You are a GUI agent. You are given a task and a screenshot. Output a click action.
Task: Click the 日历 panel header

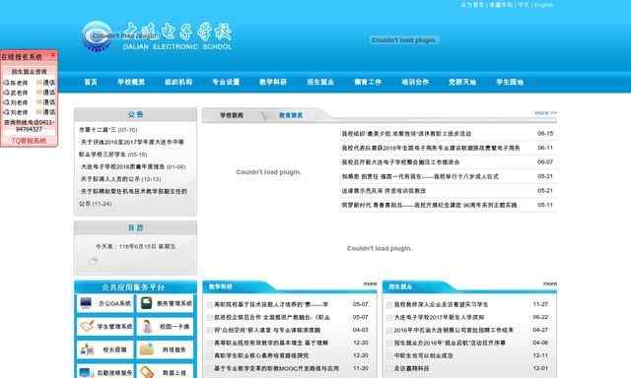[x=135, y=227]
